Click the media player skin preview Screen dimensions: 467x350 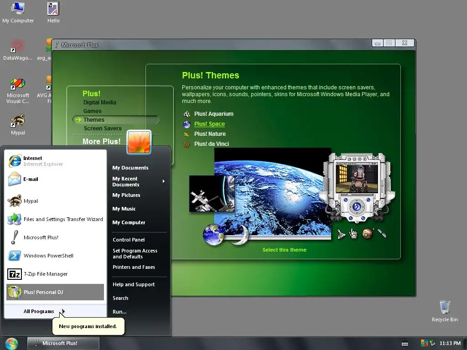(357, 188)
